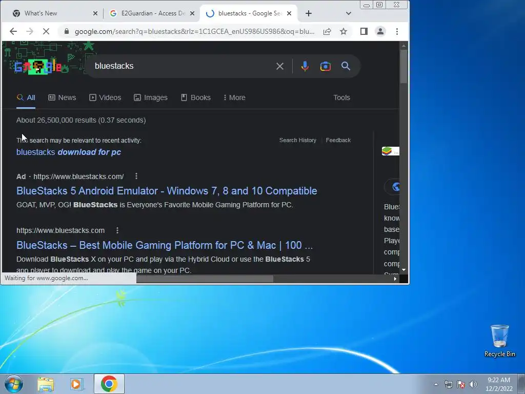Select the News results tab
This screenshot has height=394, width=525.
pyautogui.click(x=62, y=97)
